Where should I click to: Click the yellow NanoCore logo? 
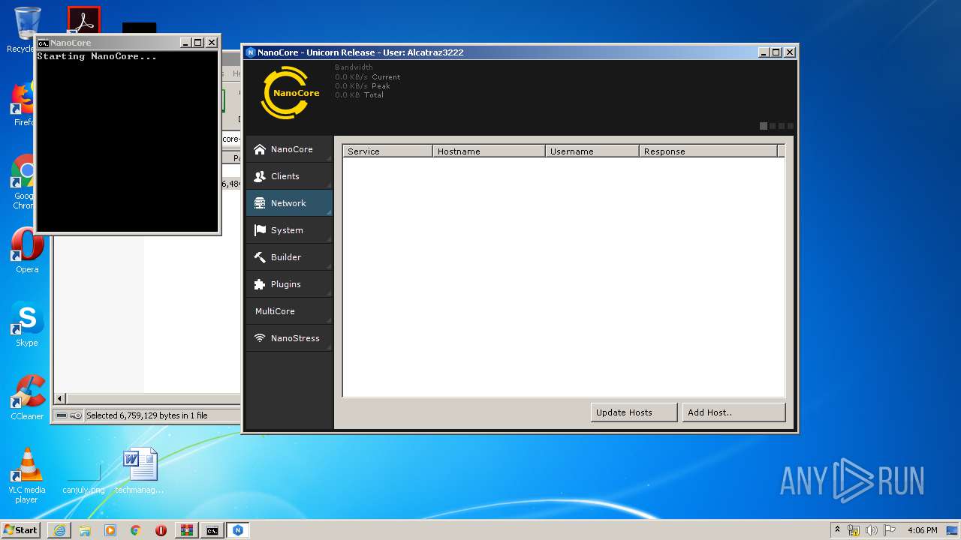pos(290,93)
